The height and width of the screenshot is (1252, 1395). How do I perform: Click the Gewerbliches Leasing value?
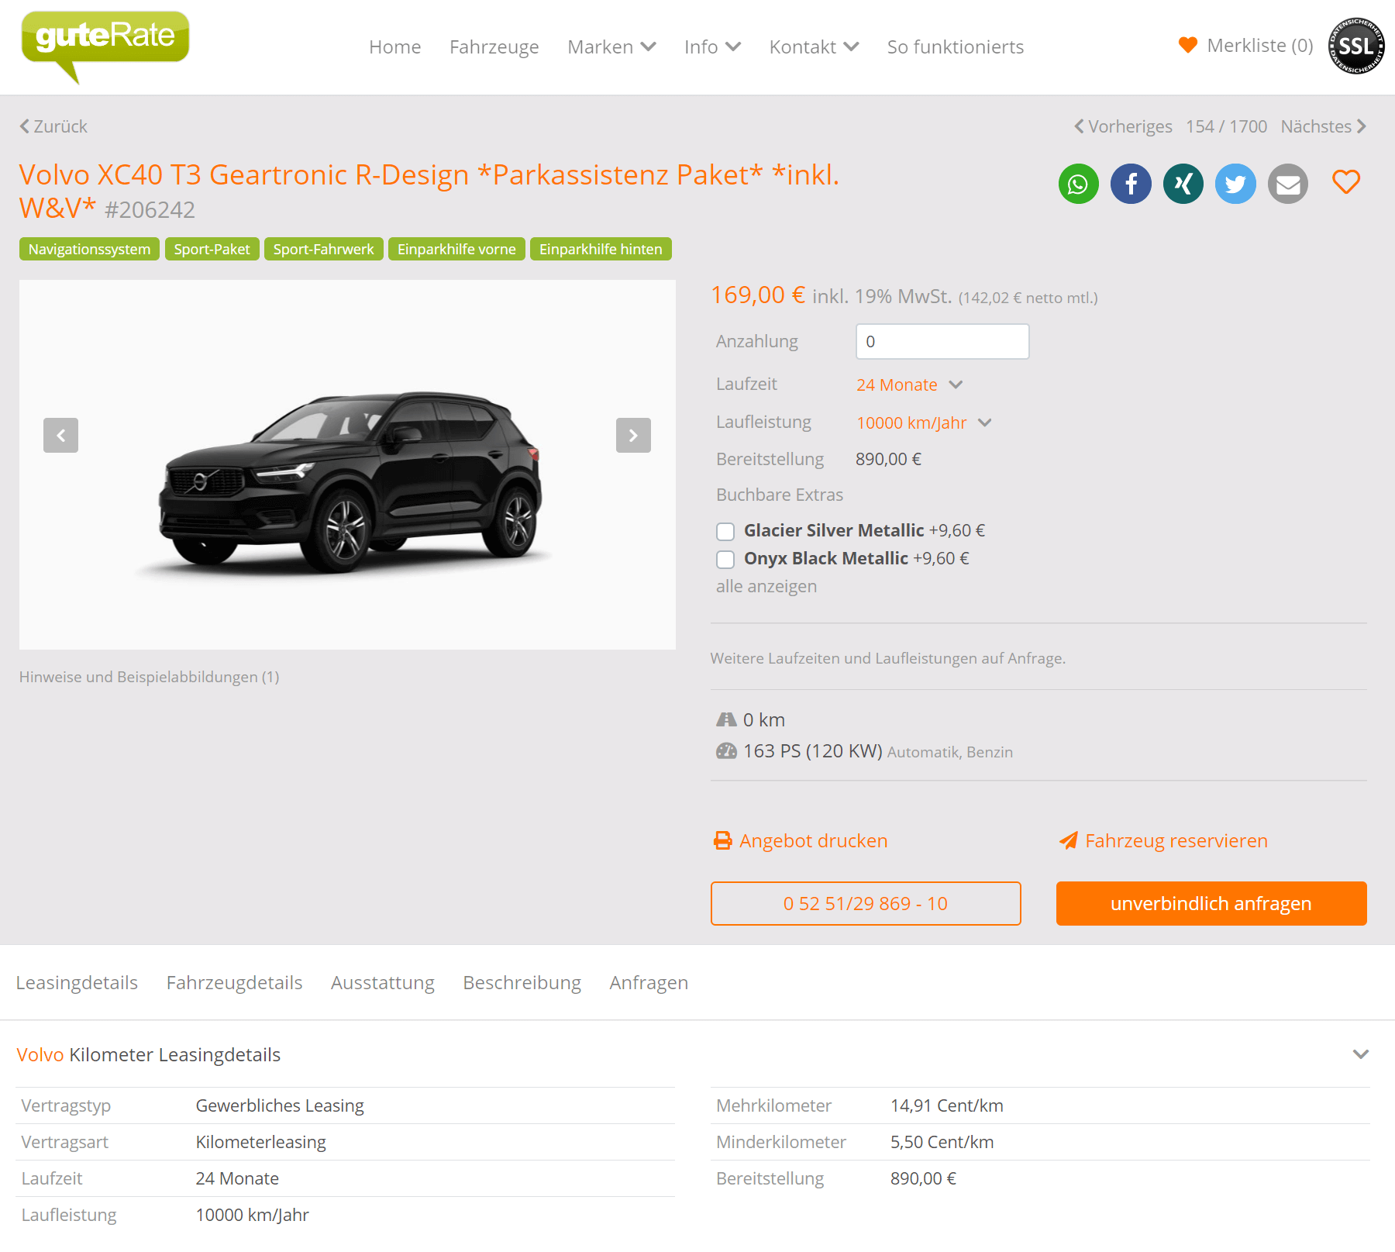(280, 1105)
